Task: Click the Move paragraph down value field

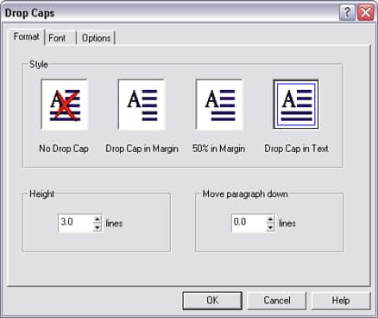Action: [249, 223]
